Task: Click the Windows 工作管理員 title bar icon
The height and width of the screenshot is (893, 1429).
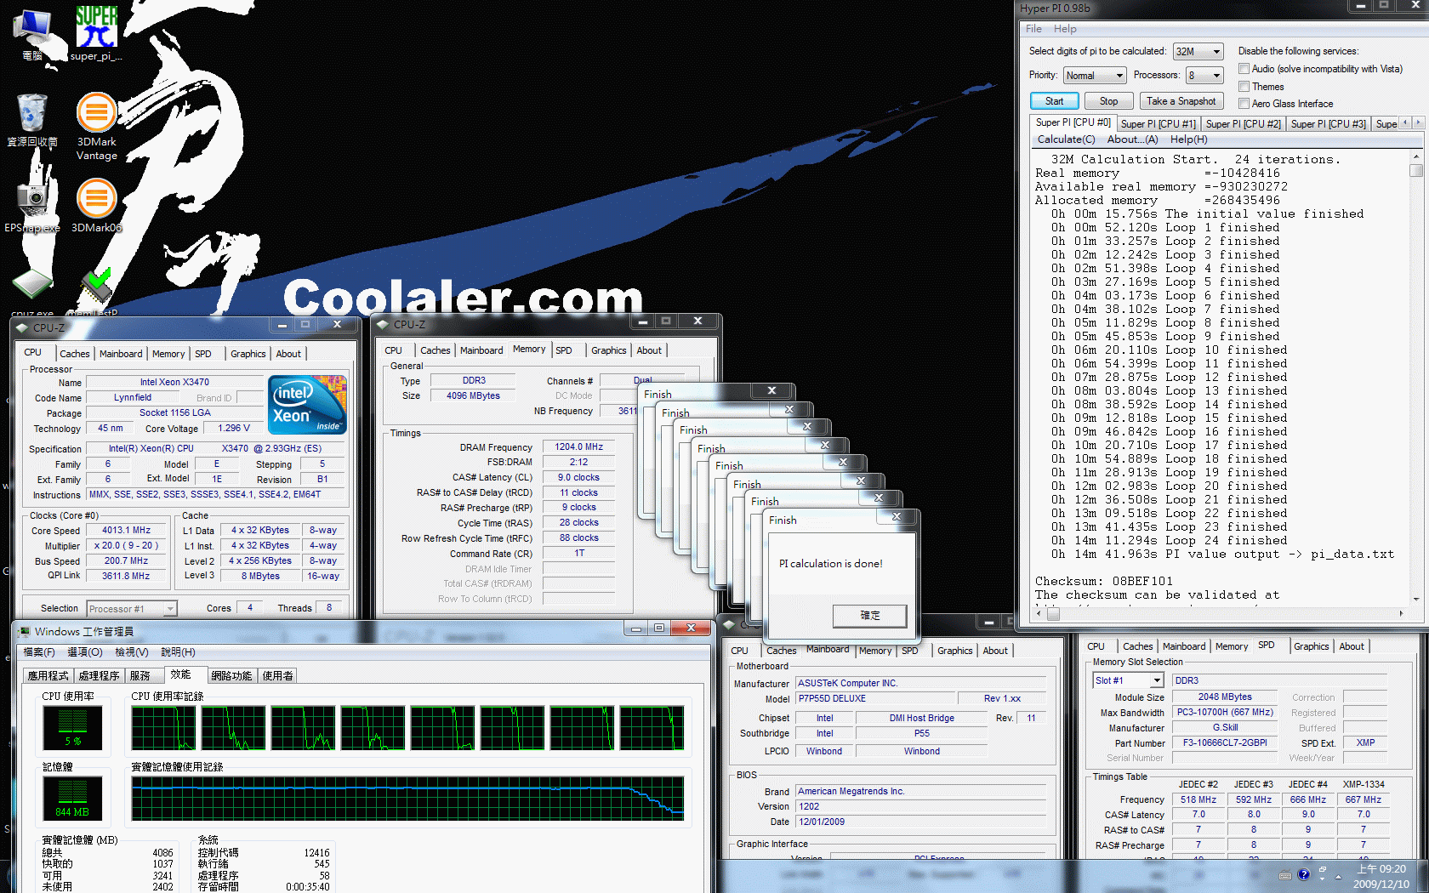Action: 23,632
